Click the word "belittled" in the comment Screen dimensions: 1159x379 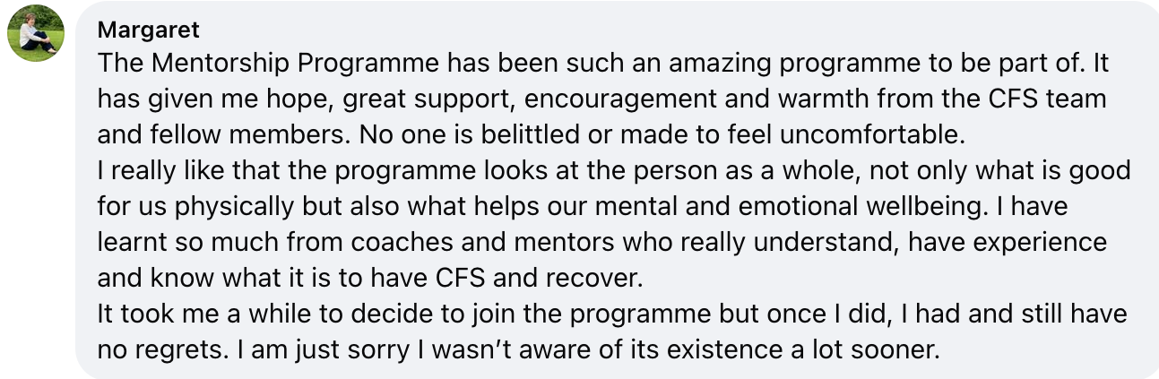pyautogui.click(x=526, y=133)
